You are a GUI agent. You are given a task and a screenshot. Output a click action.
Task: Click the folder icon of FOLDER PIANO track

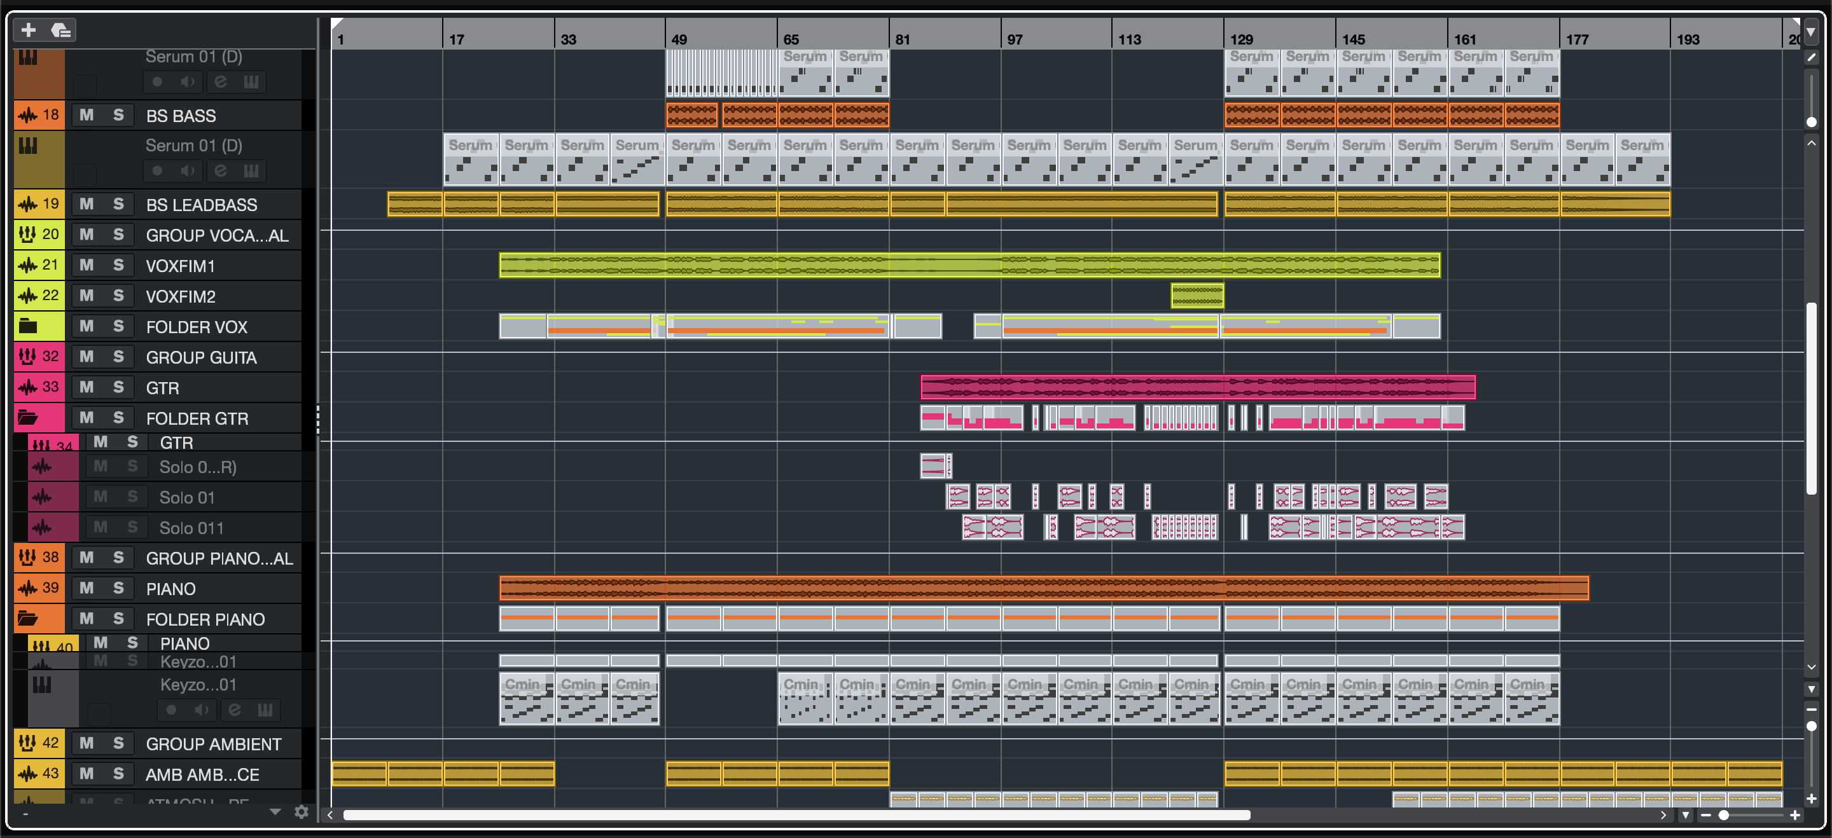[x=28, y=619]
